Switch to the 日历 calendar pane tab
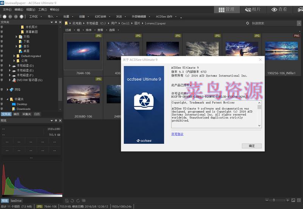 [37, 114]
